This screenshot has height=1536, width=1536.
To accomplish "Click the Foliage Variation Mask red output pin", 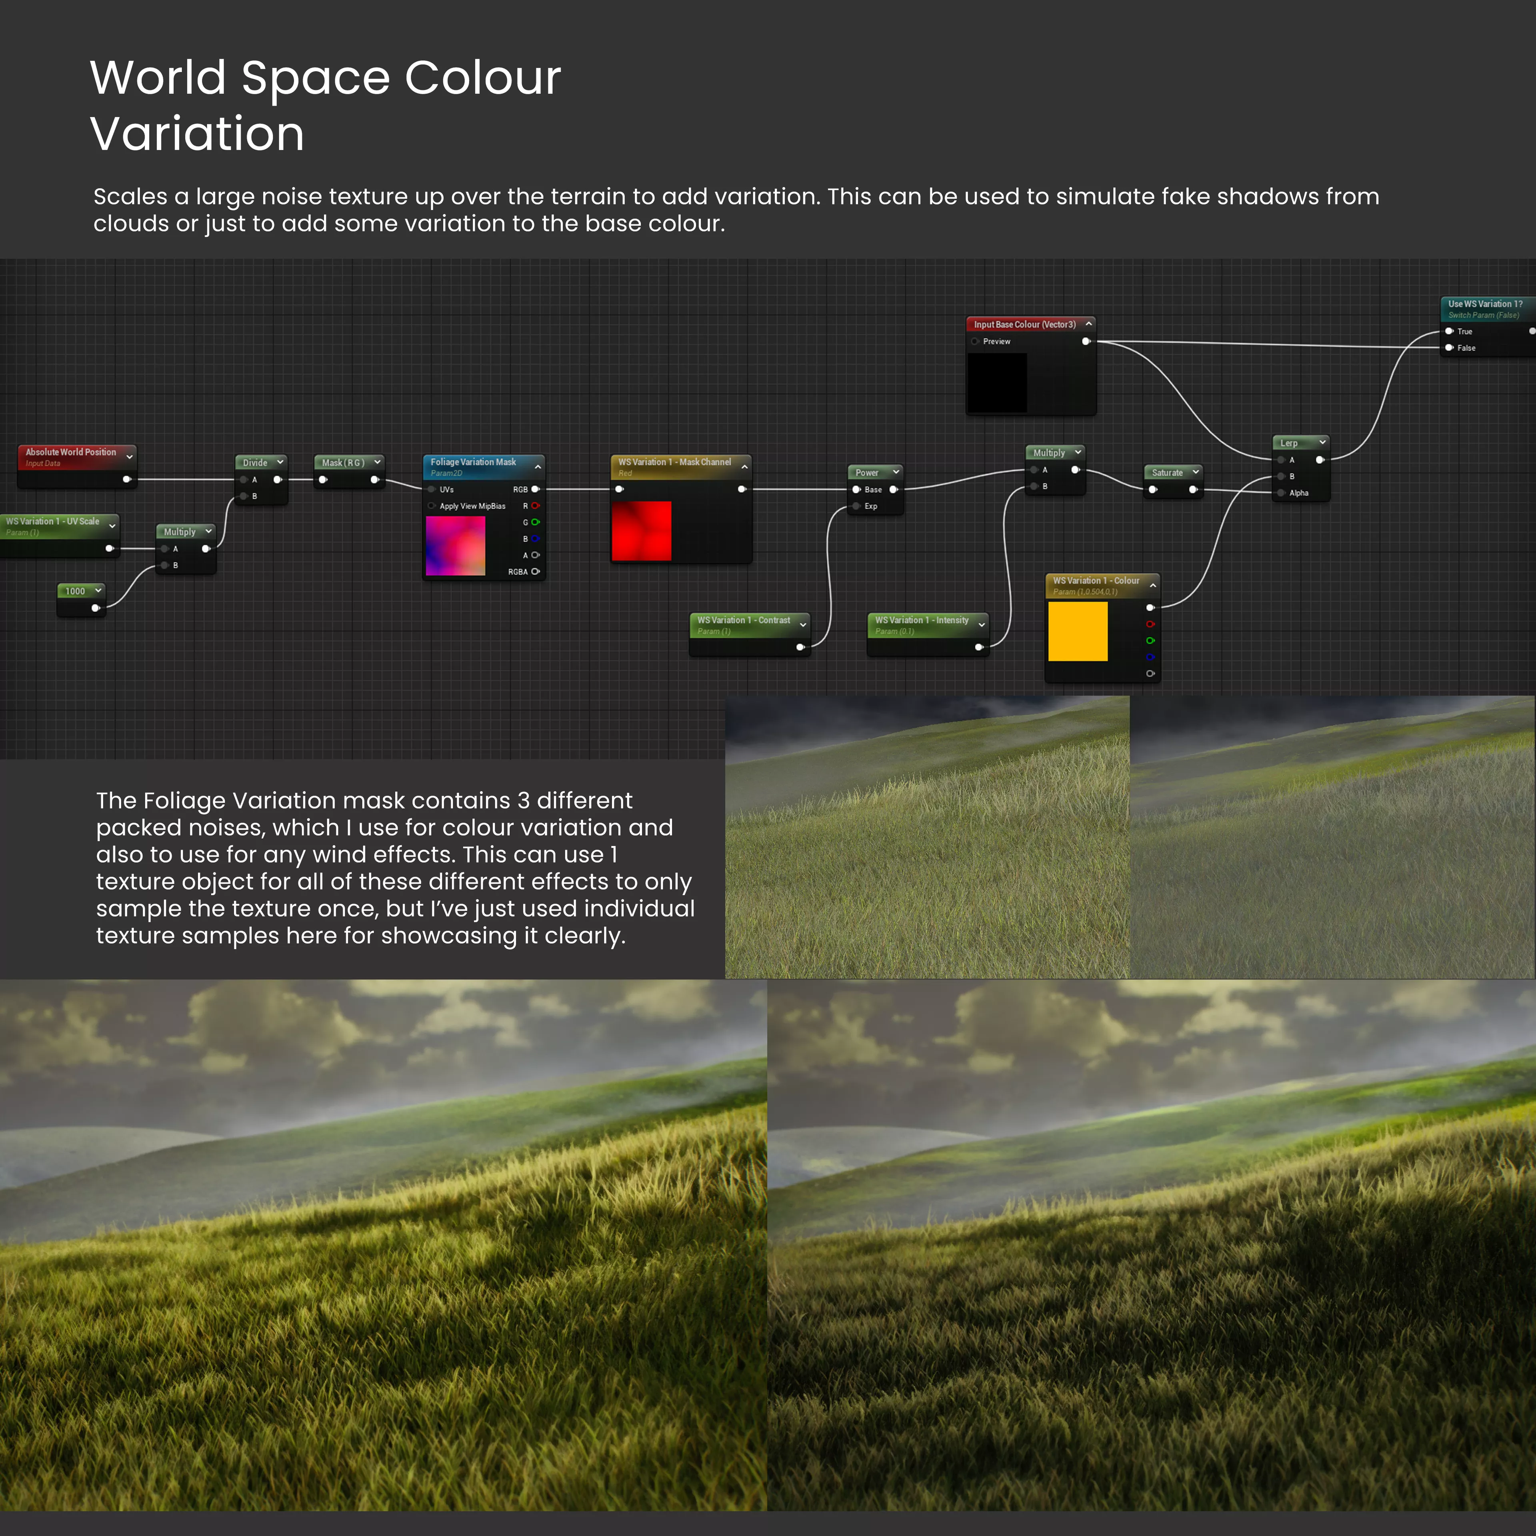I will tap(535, 506).
